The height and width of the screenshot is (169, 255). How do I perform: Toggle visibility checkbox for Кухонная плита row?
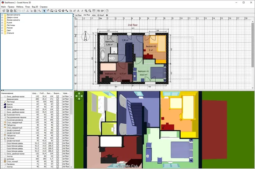click(x=57, y=115)
